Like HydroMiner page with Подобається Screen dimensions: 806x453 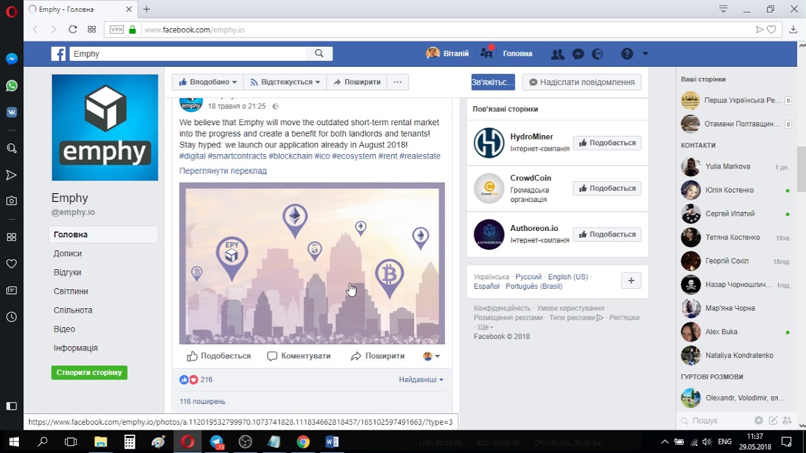[607, 143]
